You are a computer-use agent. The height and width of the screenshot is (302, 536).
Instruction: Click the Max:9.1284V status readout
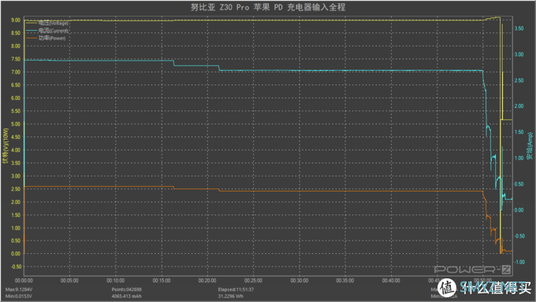19,289
